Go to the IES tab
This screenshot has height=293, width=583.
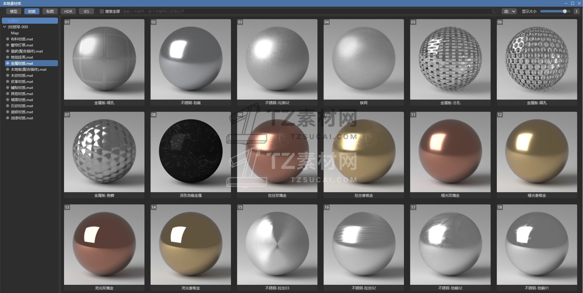click(x=86, y=11)
